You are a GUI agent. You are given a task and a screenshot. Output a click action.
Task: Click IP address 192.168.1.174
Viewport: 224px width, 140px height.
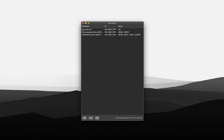110,32
